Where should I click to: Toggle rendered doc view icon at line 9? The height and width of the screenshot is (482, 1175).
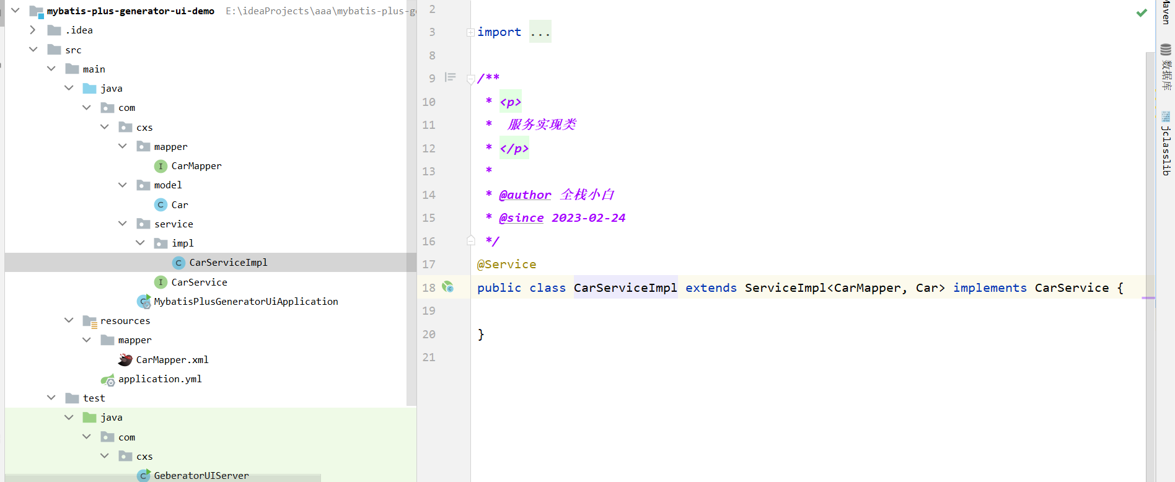(451, 77)
